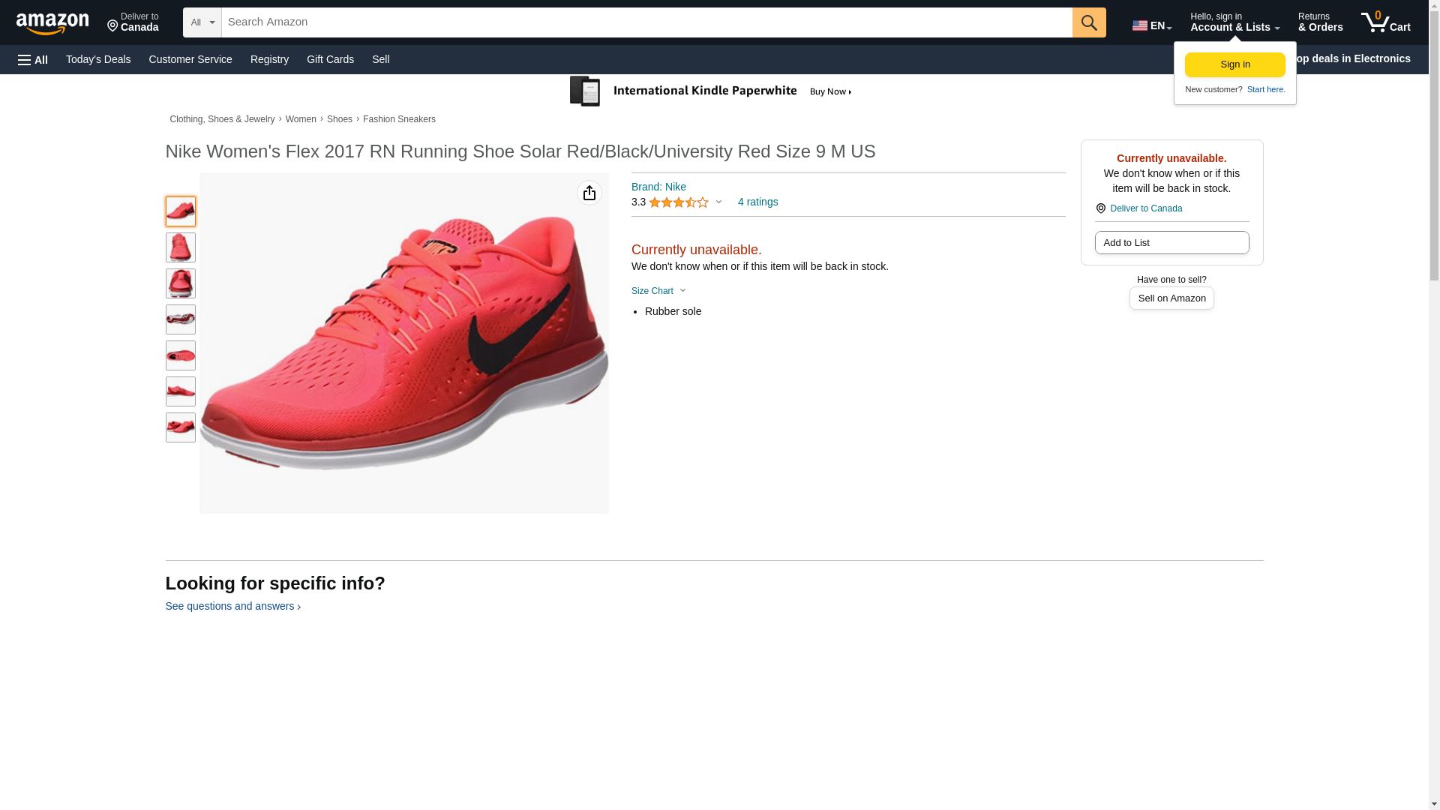
Task: Open the All hamburger menu
Action: tap(33, 60)
